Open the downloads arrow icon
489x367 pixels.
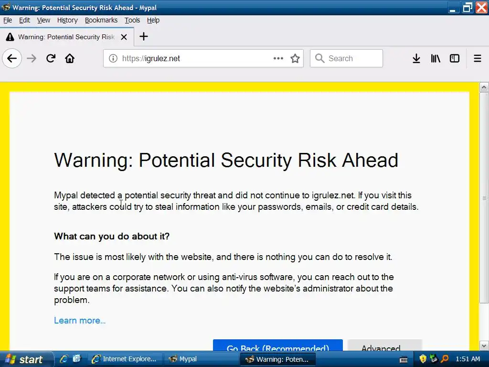416,58
